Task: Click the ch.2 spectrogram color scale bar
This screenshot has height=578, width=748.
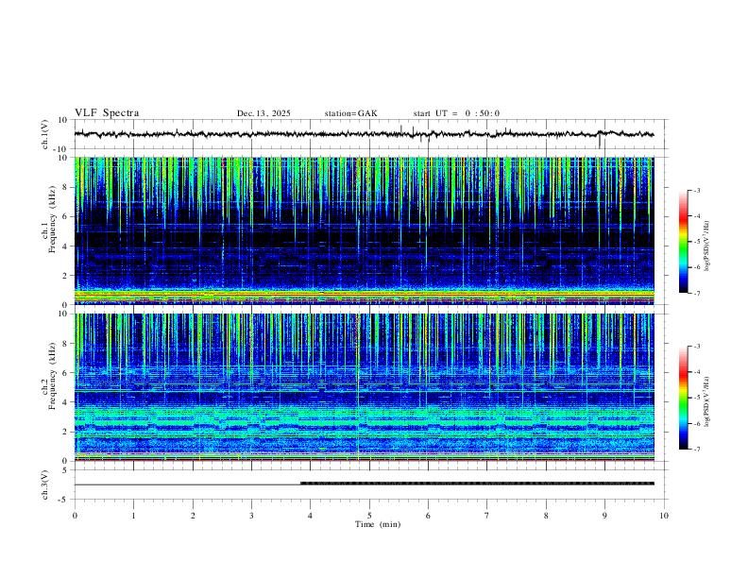Action: click(683, 398)
